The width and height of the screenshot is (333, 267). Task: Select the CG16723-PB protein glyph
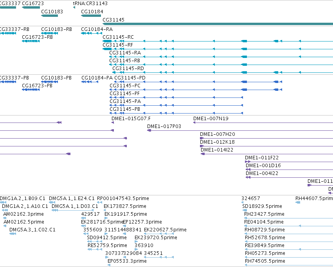tap(31, 90)
